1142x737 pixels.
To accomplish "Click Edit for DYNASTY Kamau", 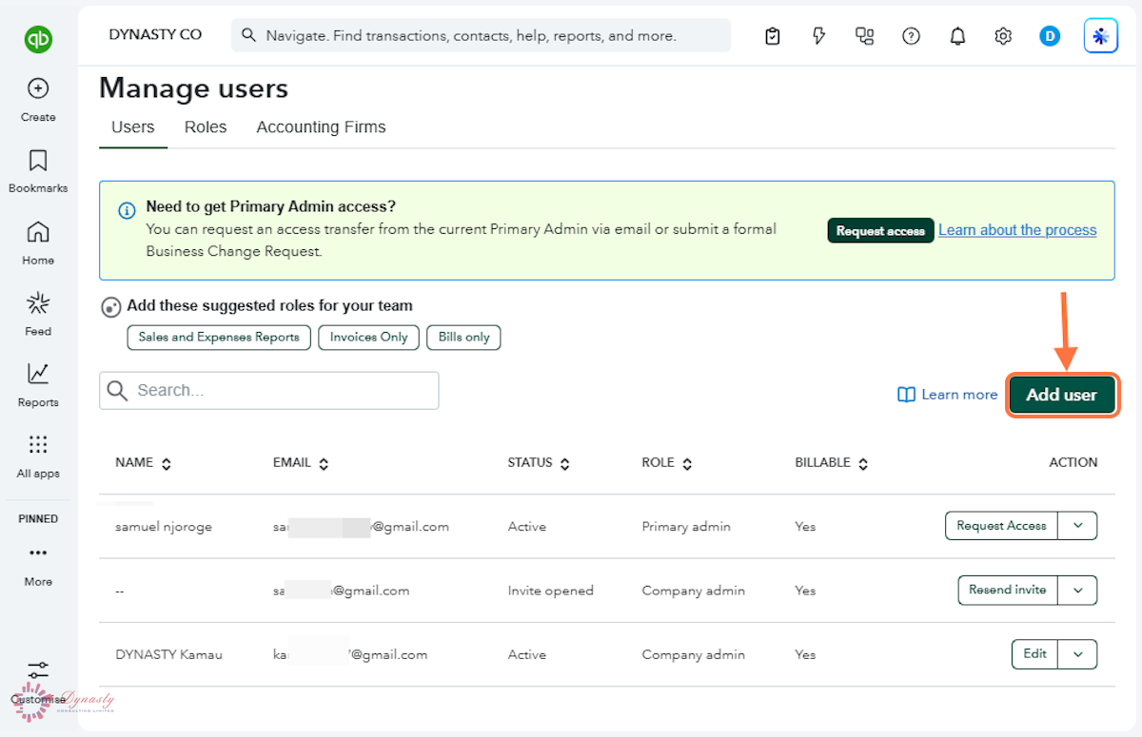I will point(1034,654).
